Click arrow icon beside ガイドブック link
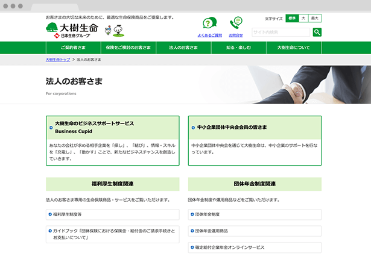The image size is (371, 262). point(50,231)
